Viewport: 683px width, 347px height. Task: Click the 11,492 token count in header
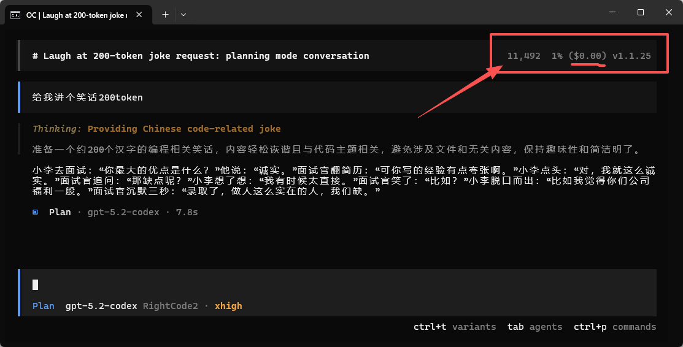click(x=523, y=56)
